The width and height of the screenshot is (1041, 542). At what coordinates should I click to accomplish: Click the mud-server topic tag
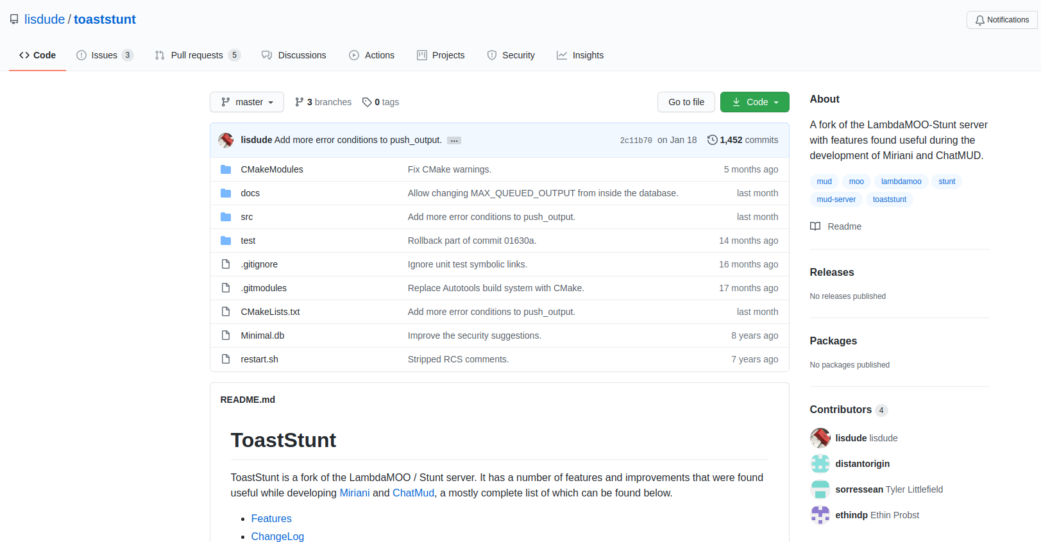(x=836, y=199)
